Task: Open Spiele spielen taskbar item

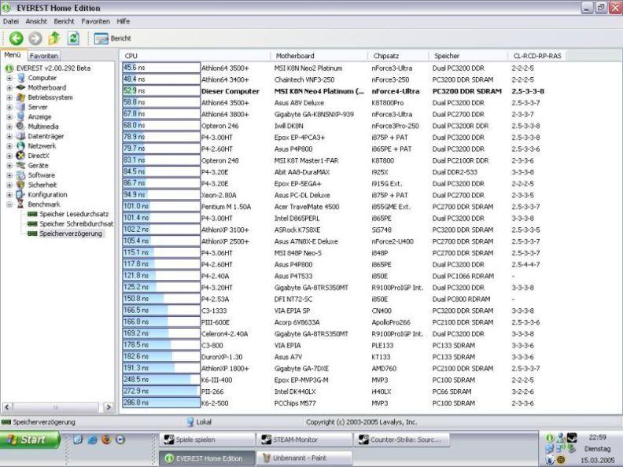Action: (207, 439)
